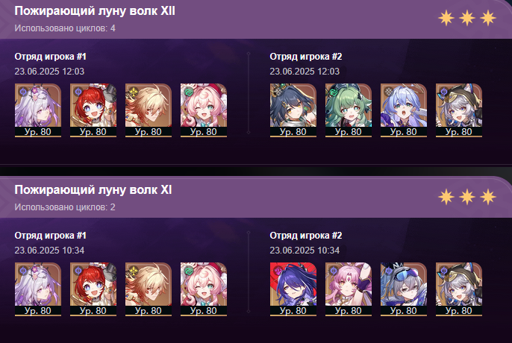The height and width of the screenshot is (343, 512).
Task: Open the green-haired character in wolf XII team #2
Action: [349, 110]
